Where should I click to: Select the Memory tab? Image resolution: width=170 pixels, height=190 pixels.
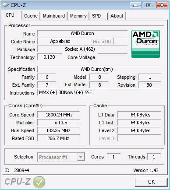coord(78,16)
